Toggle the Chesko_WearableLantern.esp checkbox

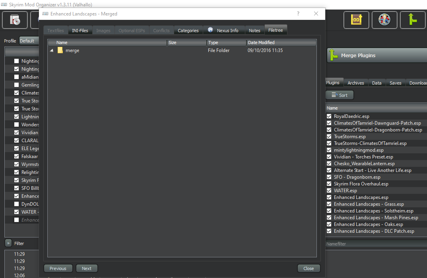click(x=329, y=164)
